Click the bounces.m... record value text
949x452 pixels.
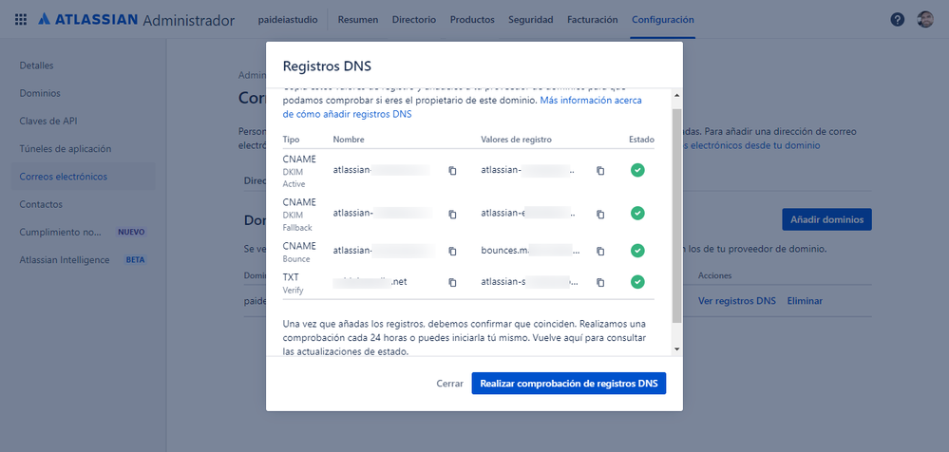click(x=530, y=251)
